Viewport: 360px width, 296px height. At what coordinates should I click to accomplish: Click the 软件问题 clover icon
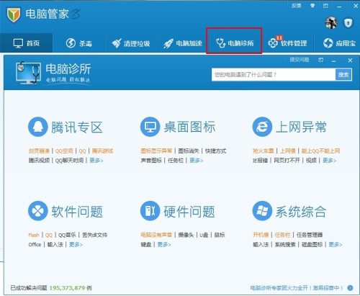click(x=37, y=211)
